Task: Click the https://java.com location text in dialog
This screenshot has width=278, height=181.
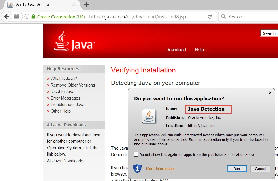Action: click(202, 126)
